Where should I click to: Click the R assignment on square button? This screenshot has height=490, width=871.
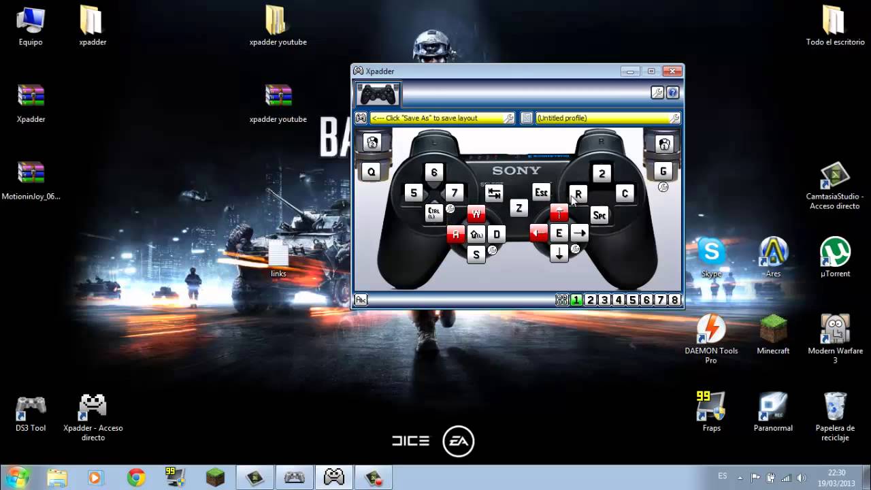point(578,194)
